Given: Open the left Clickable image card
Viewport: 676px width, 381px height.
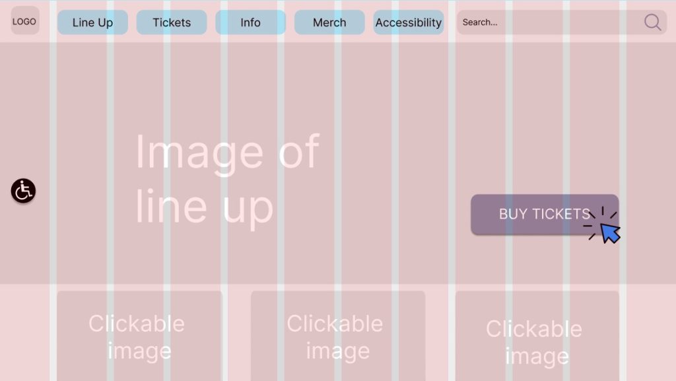Looking at the screenshot, I should [139, 335].
